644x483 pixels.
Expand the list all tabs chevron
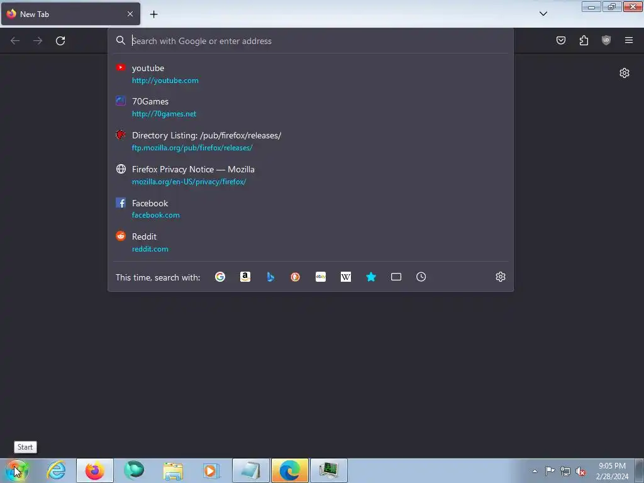[543, 14]
